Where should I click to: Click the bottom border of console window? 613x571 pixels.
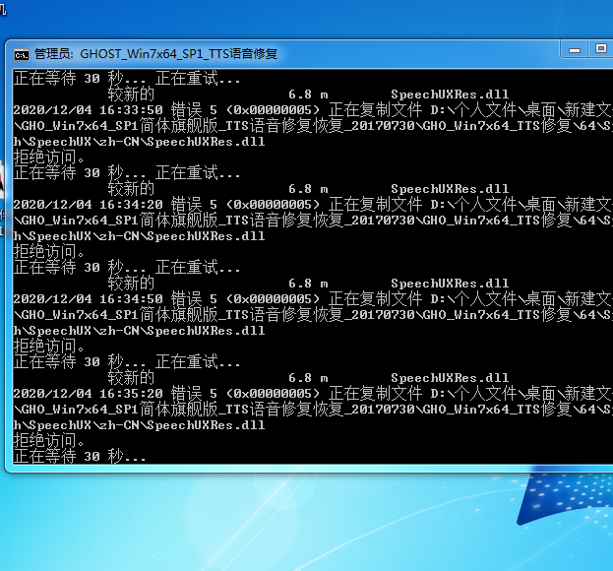[x=295, y=469]
